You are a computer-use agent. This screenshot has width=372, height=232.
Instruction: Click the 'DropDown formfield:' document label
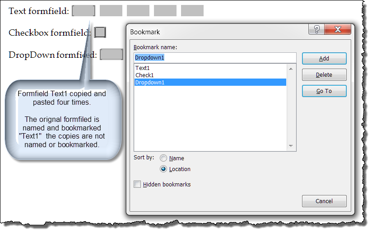coord(53,55)
